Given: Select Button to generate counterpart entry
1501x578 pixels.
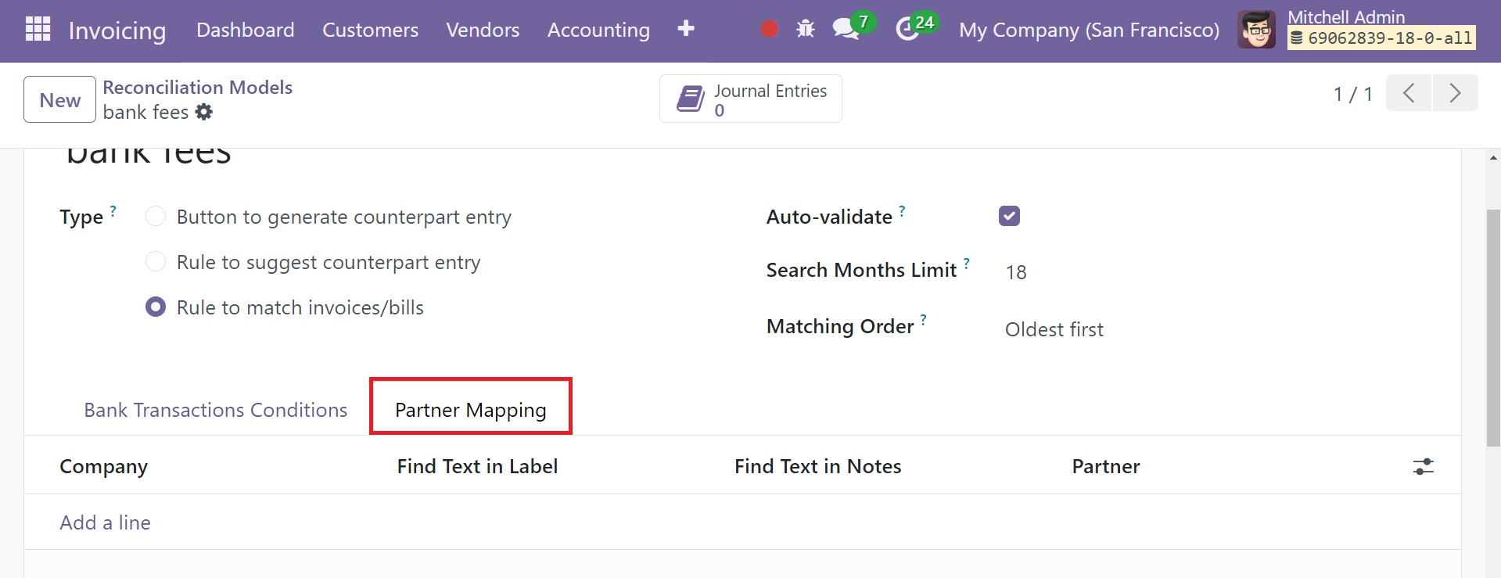Looking at the screenshot, I should click(x=156, y=216).
